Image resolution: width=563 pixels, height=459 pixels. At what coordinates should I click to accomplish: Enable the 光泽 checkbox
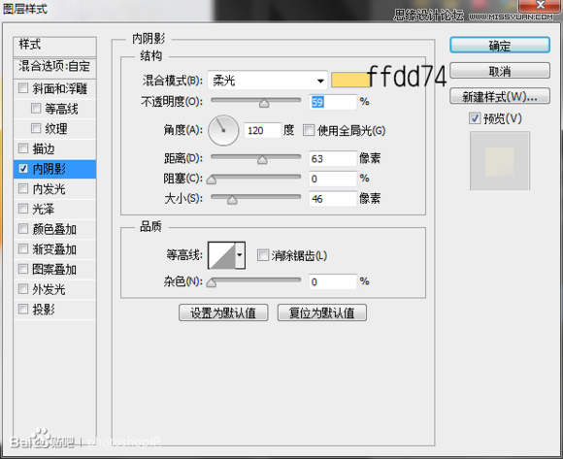pos(23,209)
